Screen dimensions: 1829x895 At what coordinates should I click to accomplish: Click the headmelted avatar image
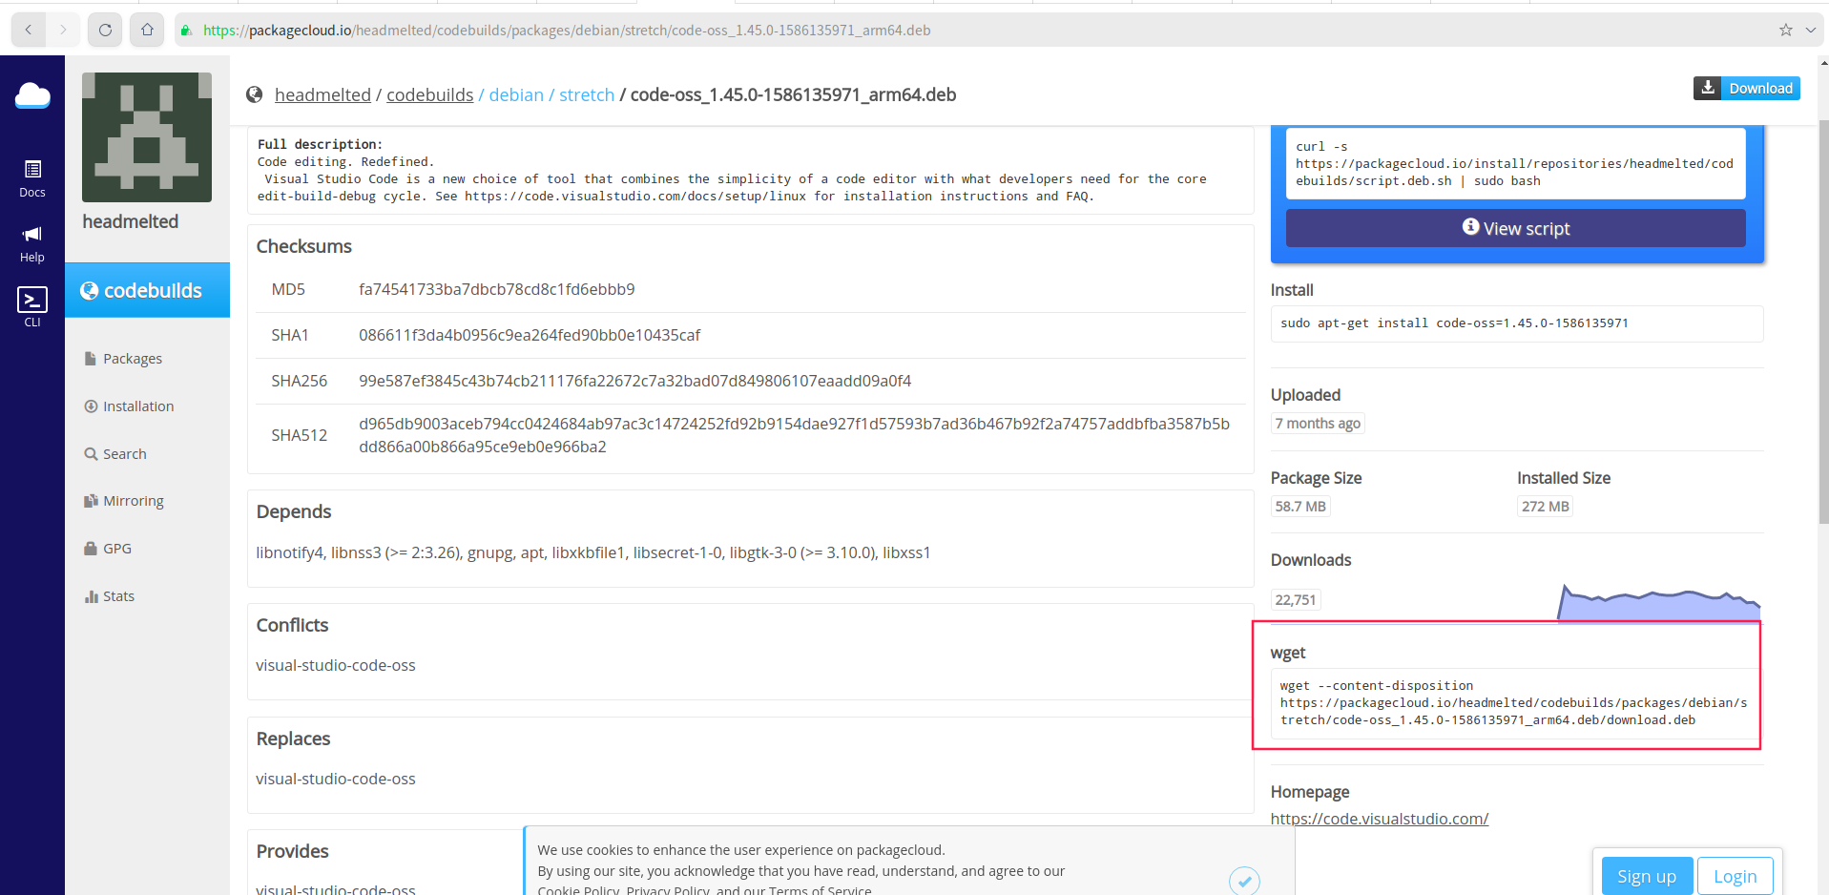pos(147,137)
